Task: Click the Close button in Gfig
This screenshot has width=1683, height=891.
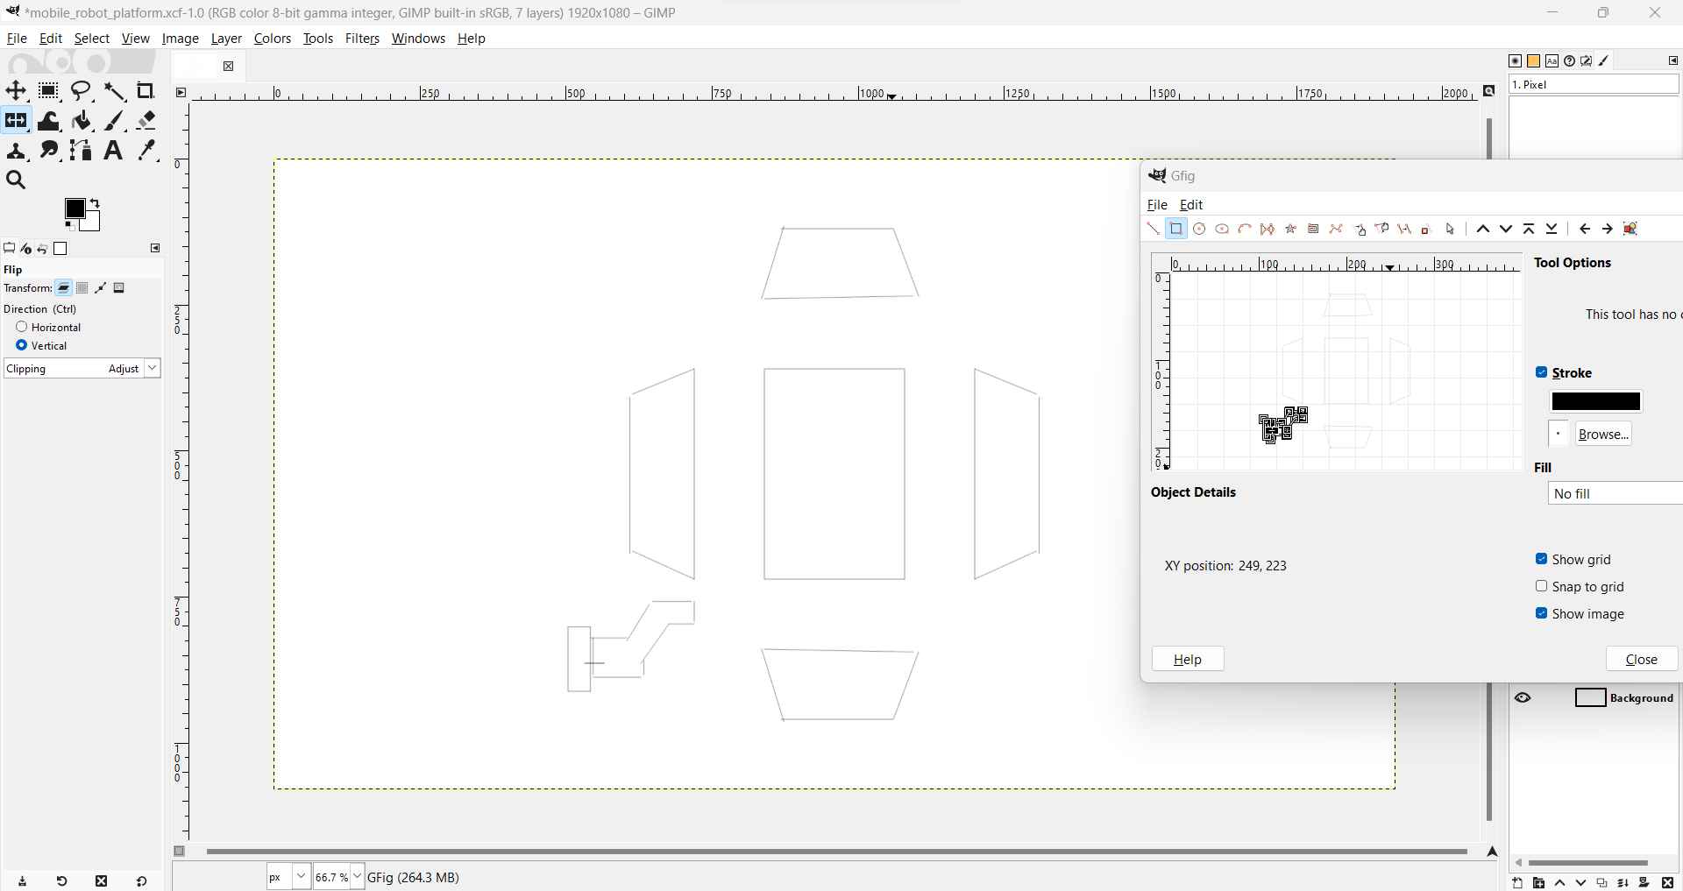Action: pyautogui.click(x=1642, y=659)
